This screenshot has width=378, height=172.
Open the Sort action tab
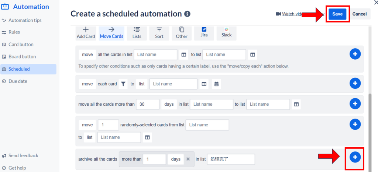(159, 33)
